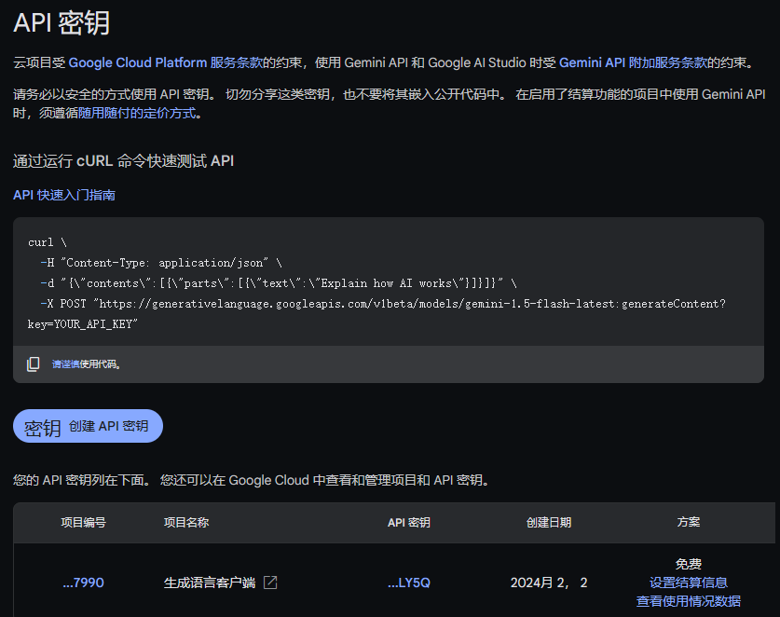Click the 创建日期 column header
780x617 pixels.
tap(549, 523)
